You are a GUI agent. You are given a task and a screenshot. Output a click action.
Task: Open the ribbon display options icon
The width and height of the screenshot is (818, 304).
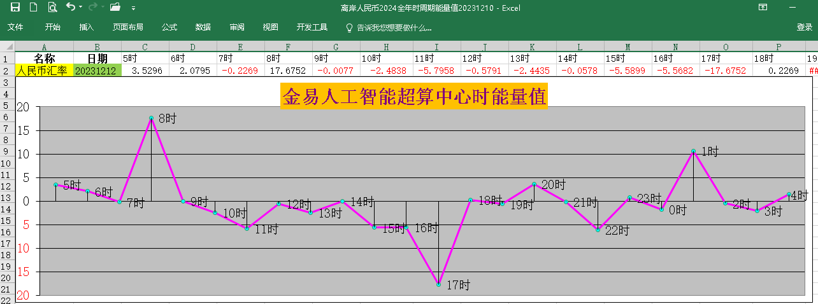point(763,8)
